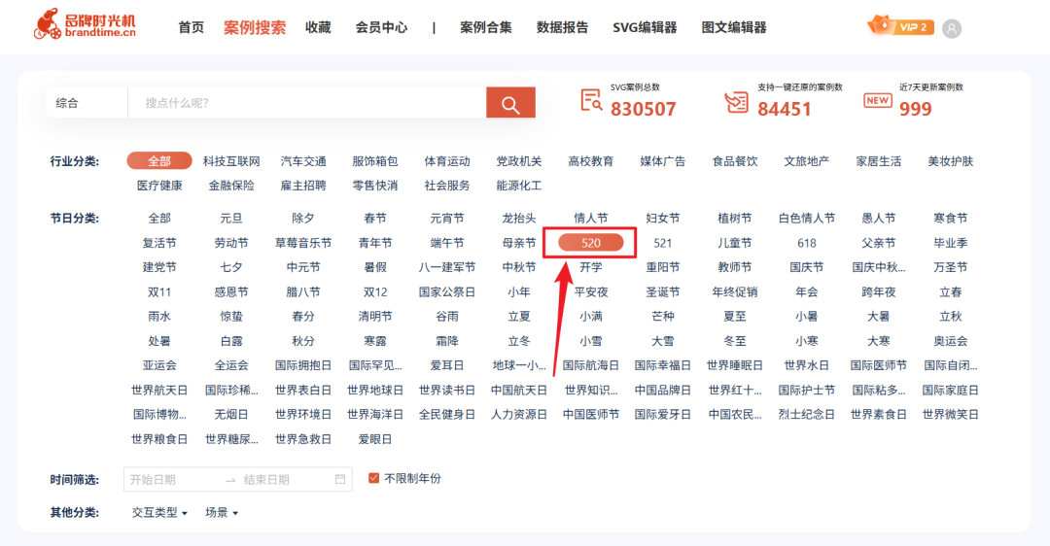Select the 世界读书日 filter
The height and width of the screenshot is (546, 1050).
447,391
